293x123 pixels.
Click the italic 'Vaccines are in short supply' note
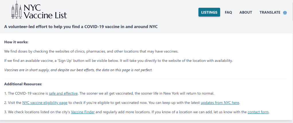click(x=78, y=70)
